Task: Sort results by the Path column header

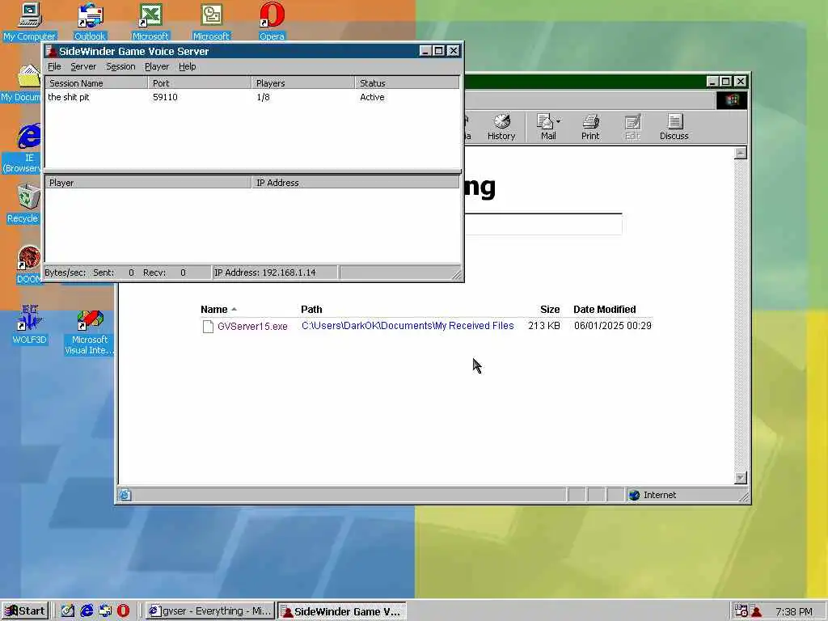Action: tap(311, 310)
